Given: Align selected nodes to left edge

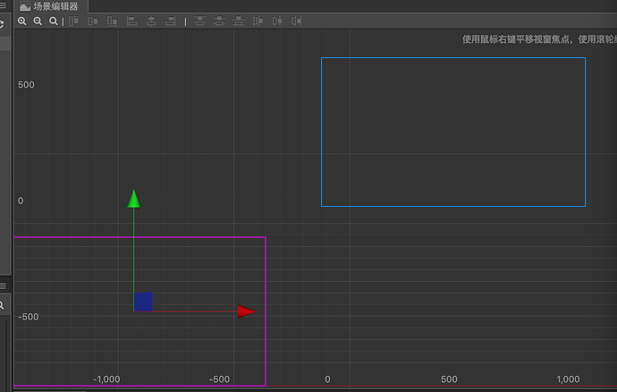Looking at the screenshot, I should (x=131, y=21).
